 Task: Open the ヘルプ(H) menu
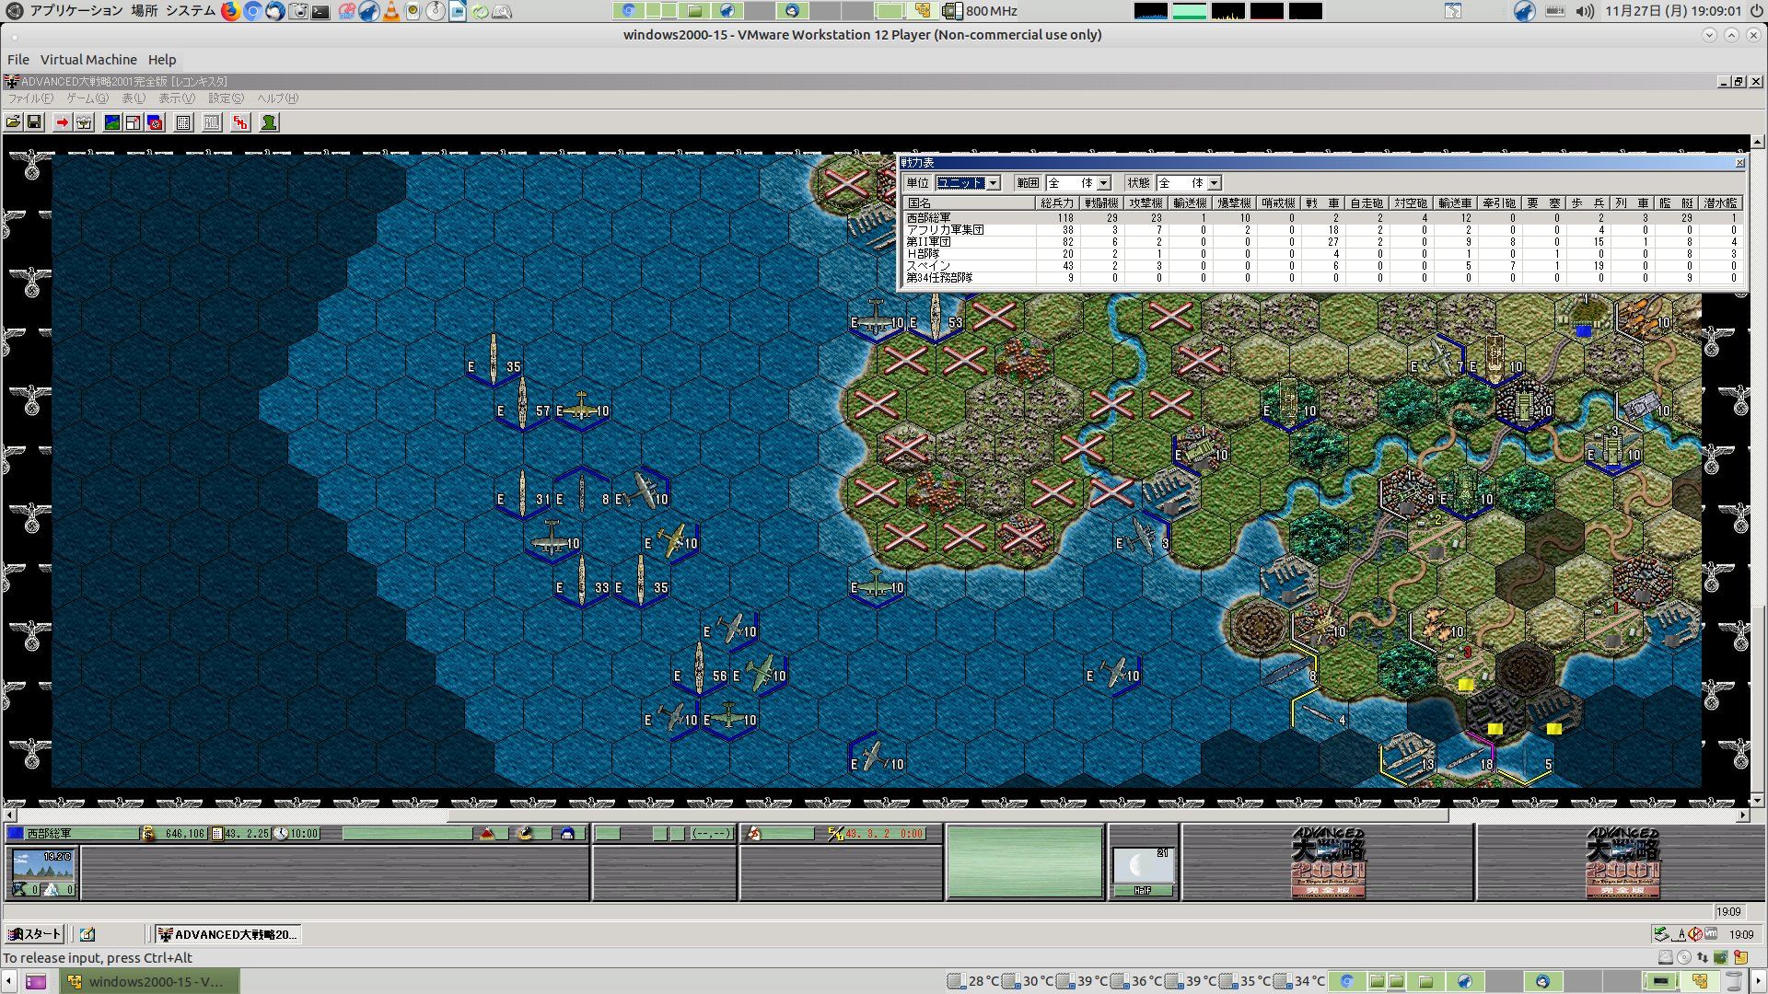click(277, 98)
